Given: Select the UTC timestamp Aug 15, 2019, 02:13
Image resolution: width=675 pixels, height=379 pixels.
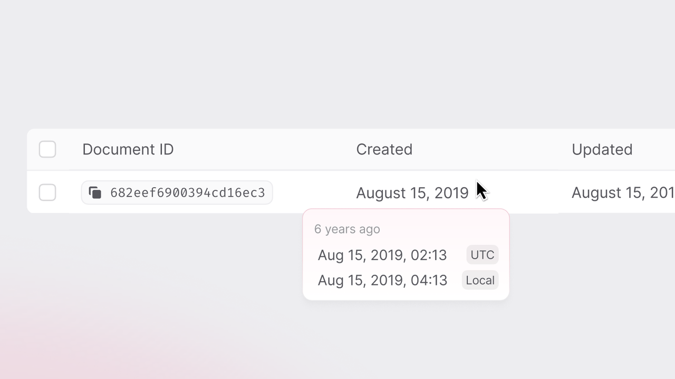Looking at the screenshot, I should tap(382, 255).
